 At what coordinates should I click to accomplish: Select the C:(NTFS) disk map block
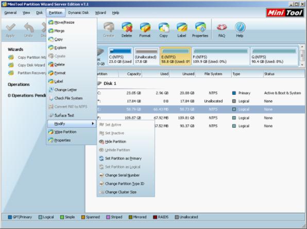click(x=120, y=56)
